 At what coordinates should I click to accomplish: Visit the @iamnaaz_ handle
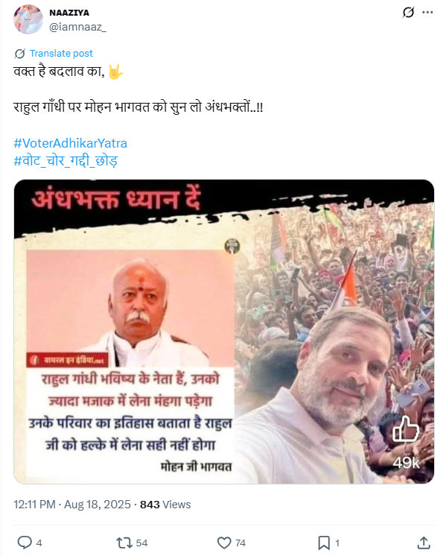[77, 27]
